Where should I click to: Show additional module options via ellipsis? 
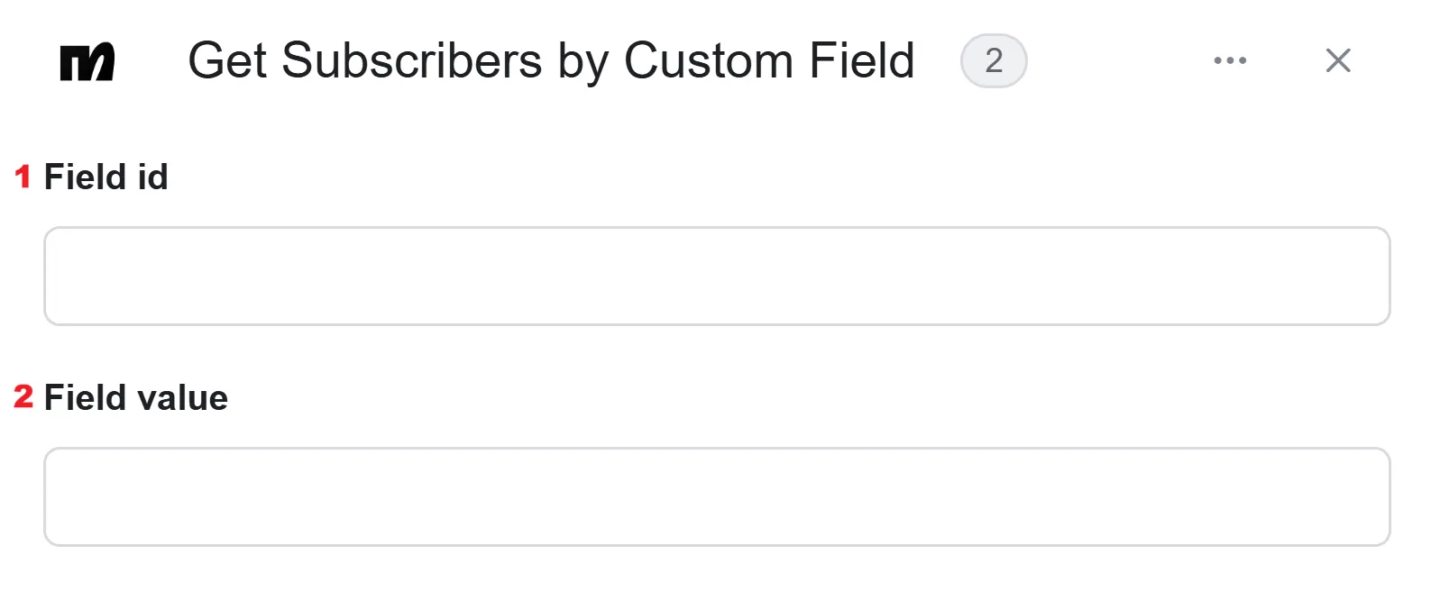1230,60
